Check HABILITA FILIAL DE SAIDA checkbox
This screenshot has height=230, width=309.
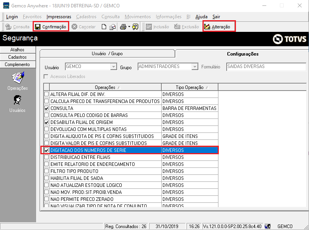pyautogui.click(x=47, y=178)
